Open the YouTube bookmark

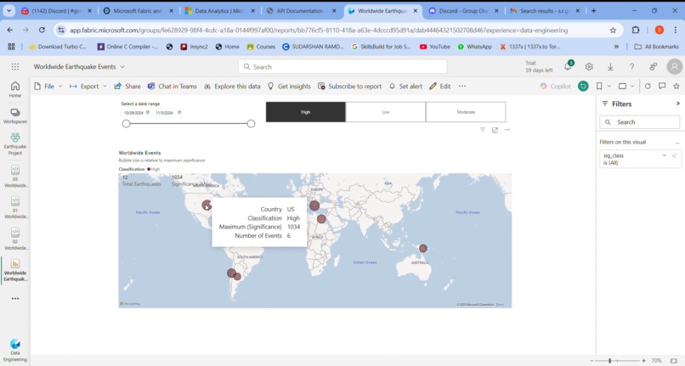434,47
